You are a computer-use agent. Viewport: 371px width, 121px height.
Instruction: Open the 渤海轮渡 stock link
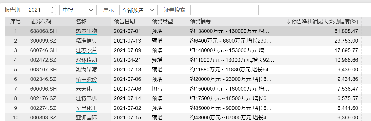[x=86, y=70]
